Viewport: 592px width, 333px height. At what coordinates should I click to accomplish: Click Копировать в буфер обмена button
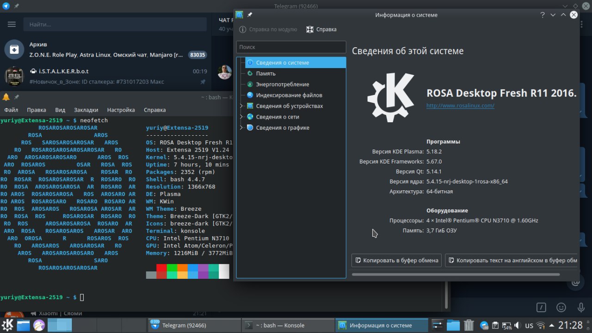[396, 260]
